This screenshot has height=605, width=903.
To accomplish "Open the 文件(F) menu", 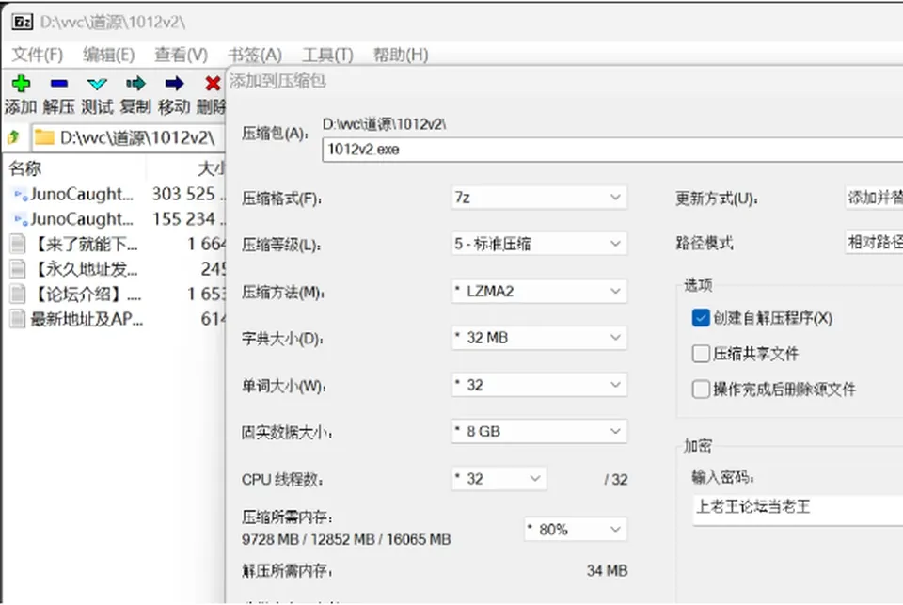I will pos(38,55).
